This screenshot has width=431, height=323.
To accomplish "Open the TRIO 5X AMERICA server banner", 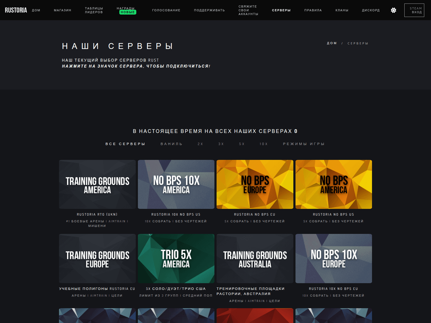I will 176,258.
